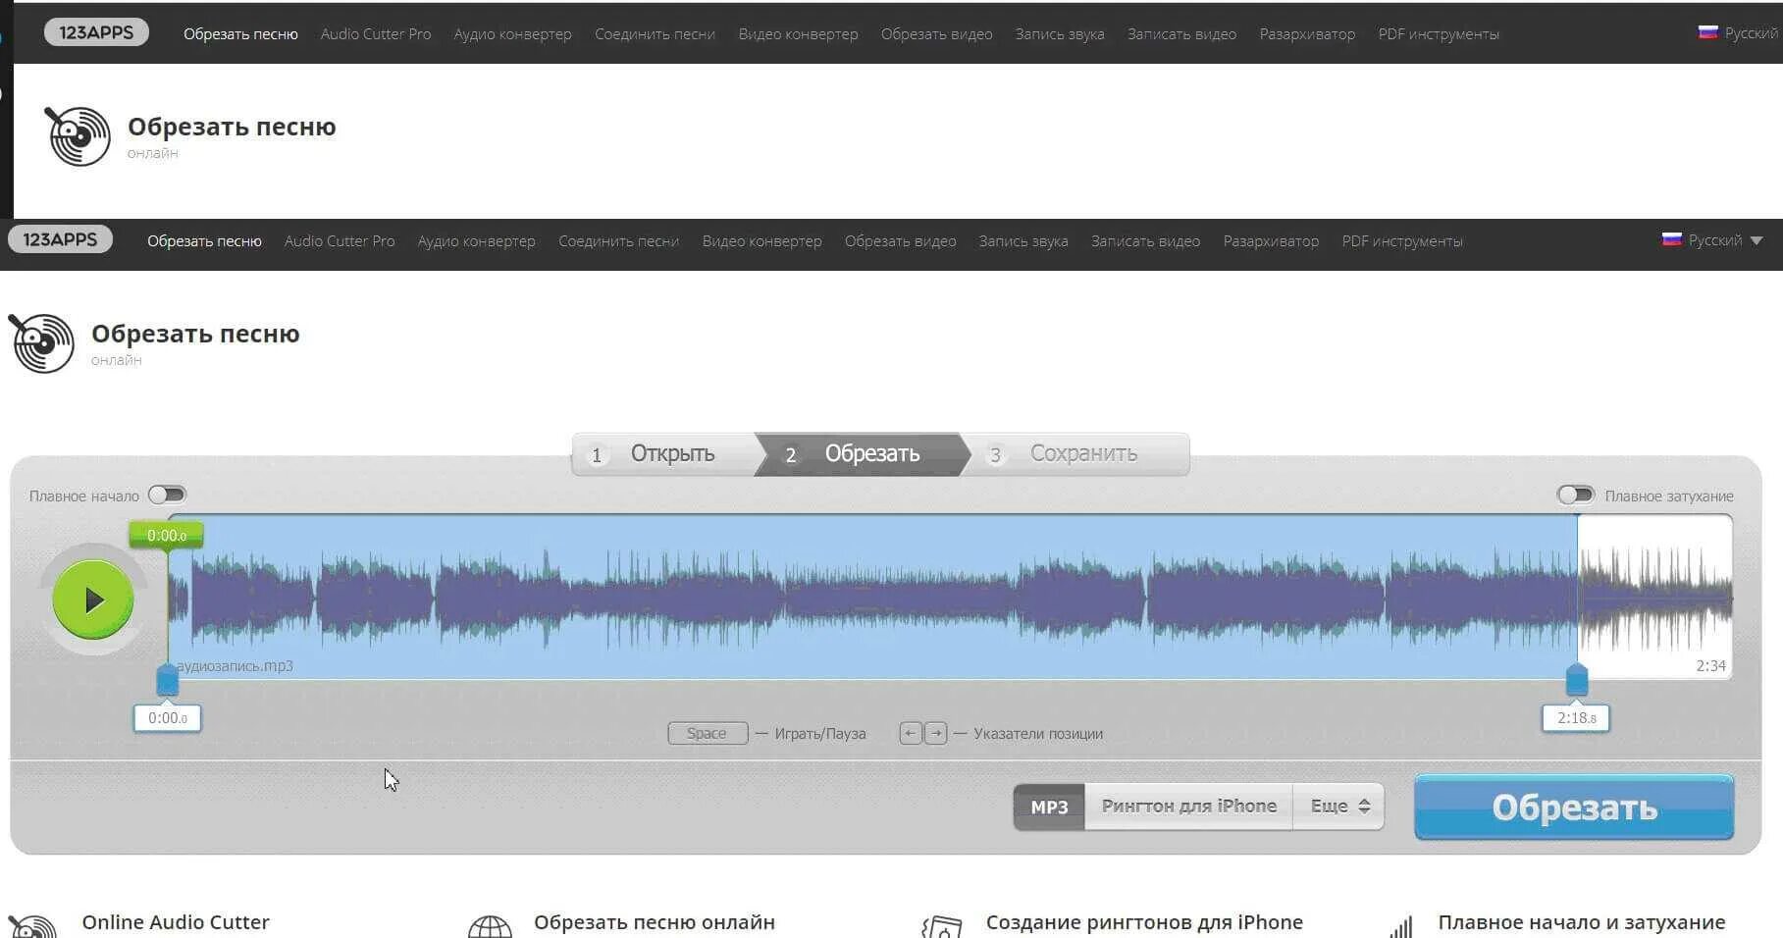Click the selected blue waveform region
The height and width of the screenshot is (938, 1783).
click(x=872, y=597)
